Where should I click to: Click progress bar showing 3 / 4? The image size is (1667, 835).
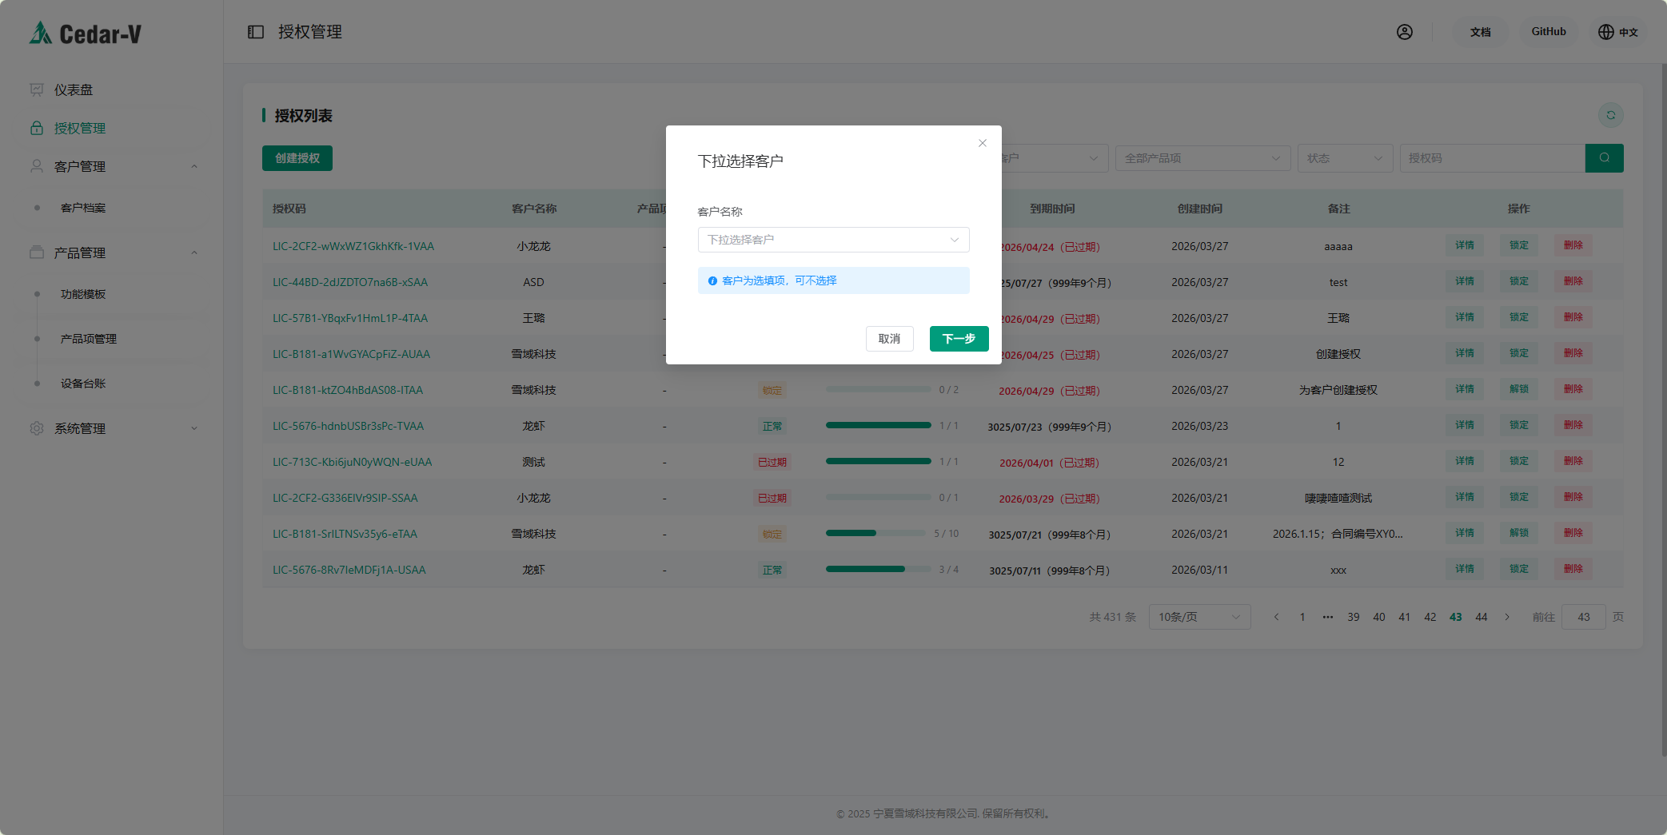click(x=878, y=569)
